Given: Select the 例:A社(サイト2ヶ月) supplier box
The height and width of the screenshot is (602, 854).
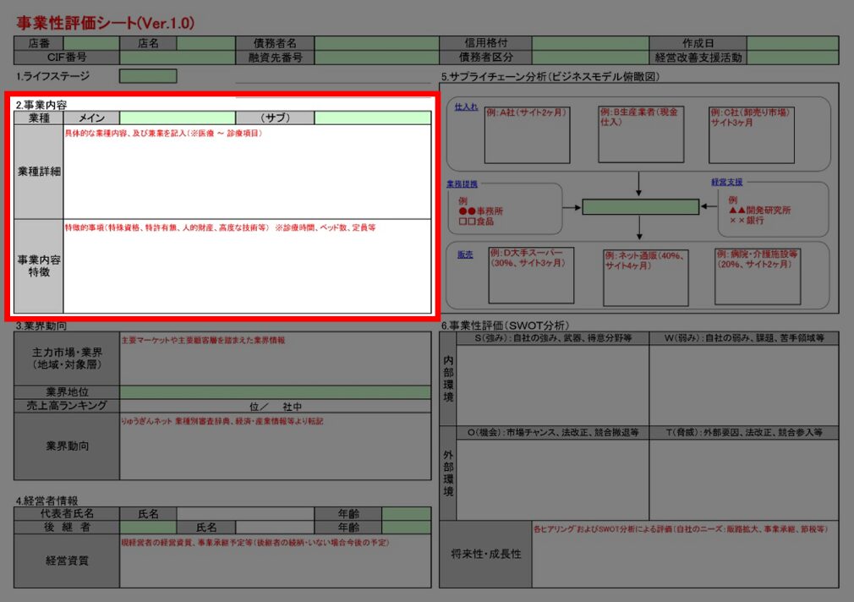Looking at the screenshot, I should click(x=528, y=135).
